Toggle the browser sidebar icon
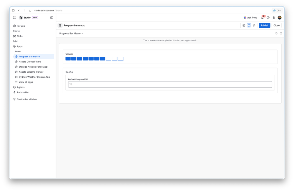Screen dimensions: 294x191 tap(13, 11)
